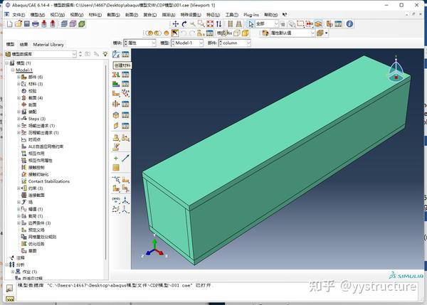Turn perspective on with converging-lines icon
The width and height of the screenshot is (427, 305).
coord(239,24)
